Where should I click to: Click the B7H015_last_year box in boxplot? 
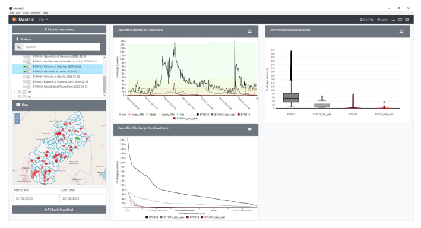tap(322, 105)
